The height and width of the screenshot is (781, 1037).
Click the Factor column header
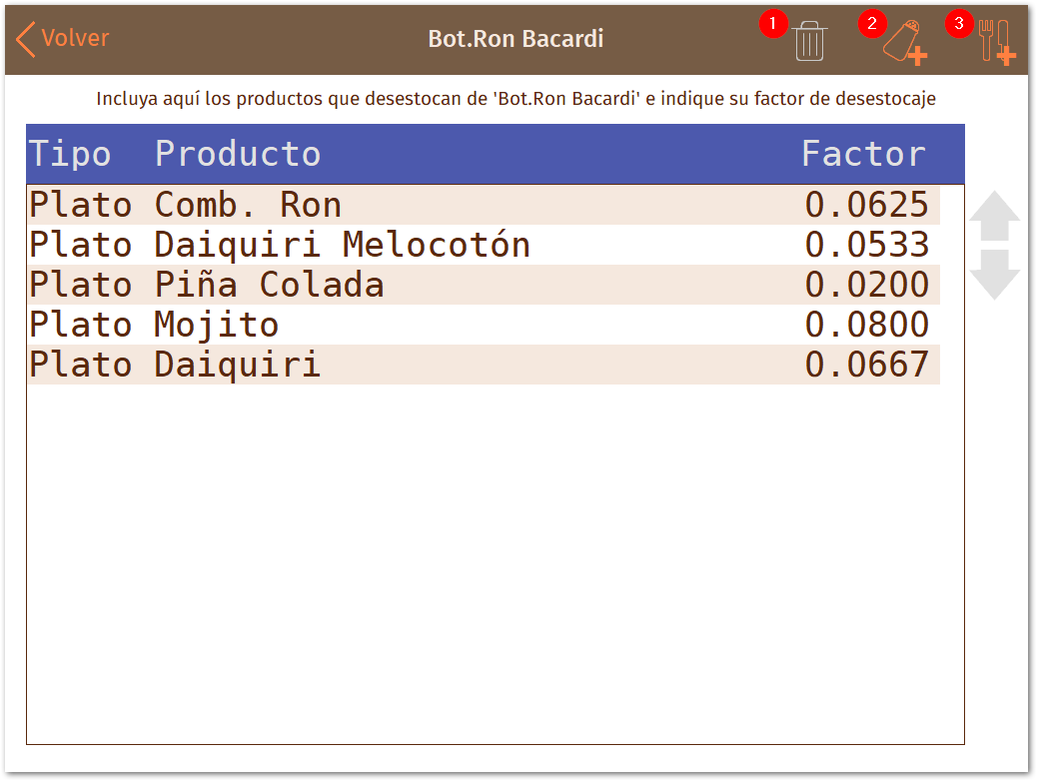(864, 154)
